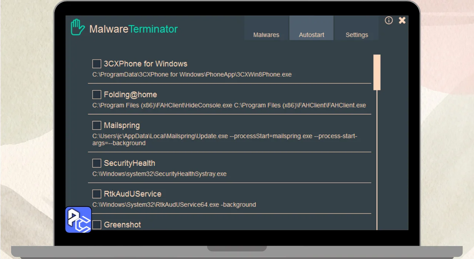Enable the Folding@home checkbox
The width and height of the screenshot is (474, 259).
point(97,94)
